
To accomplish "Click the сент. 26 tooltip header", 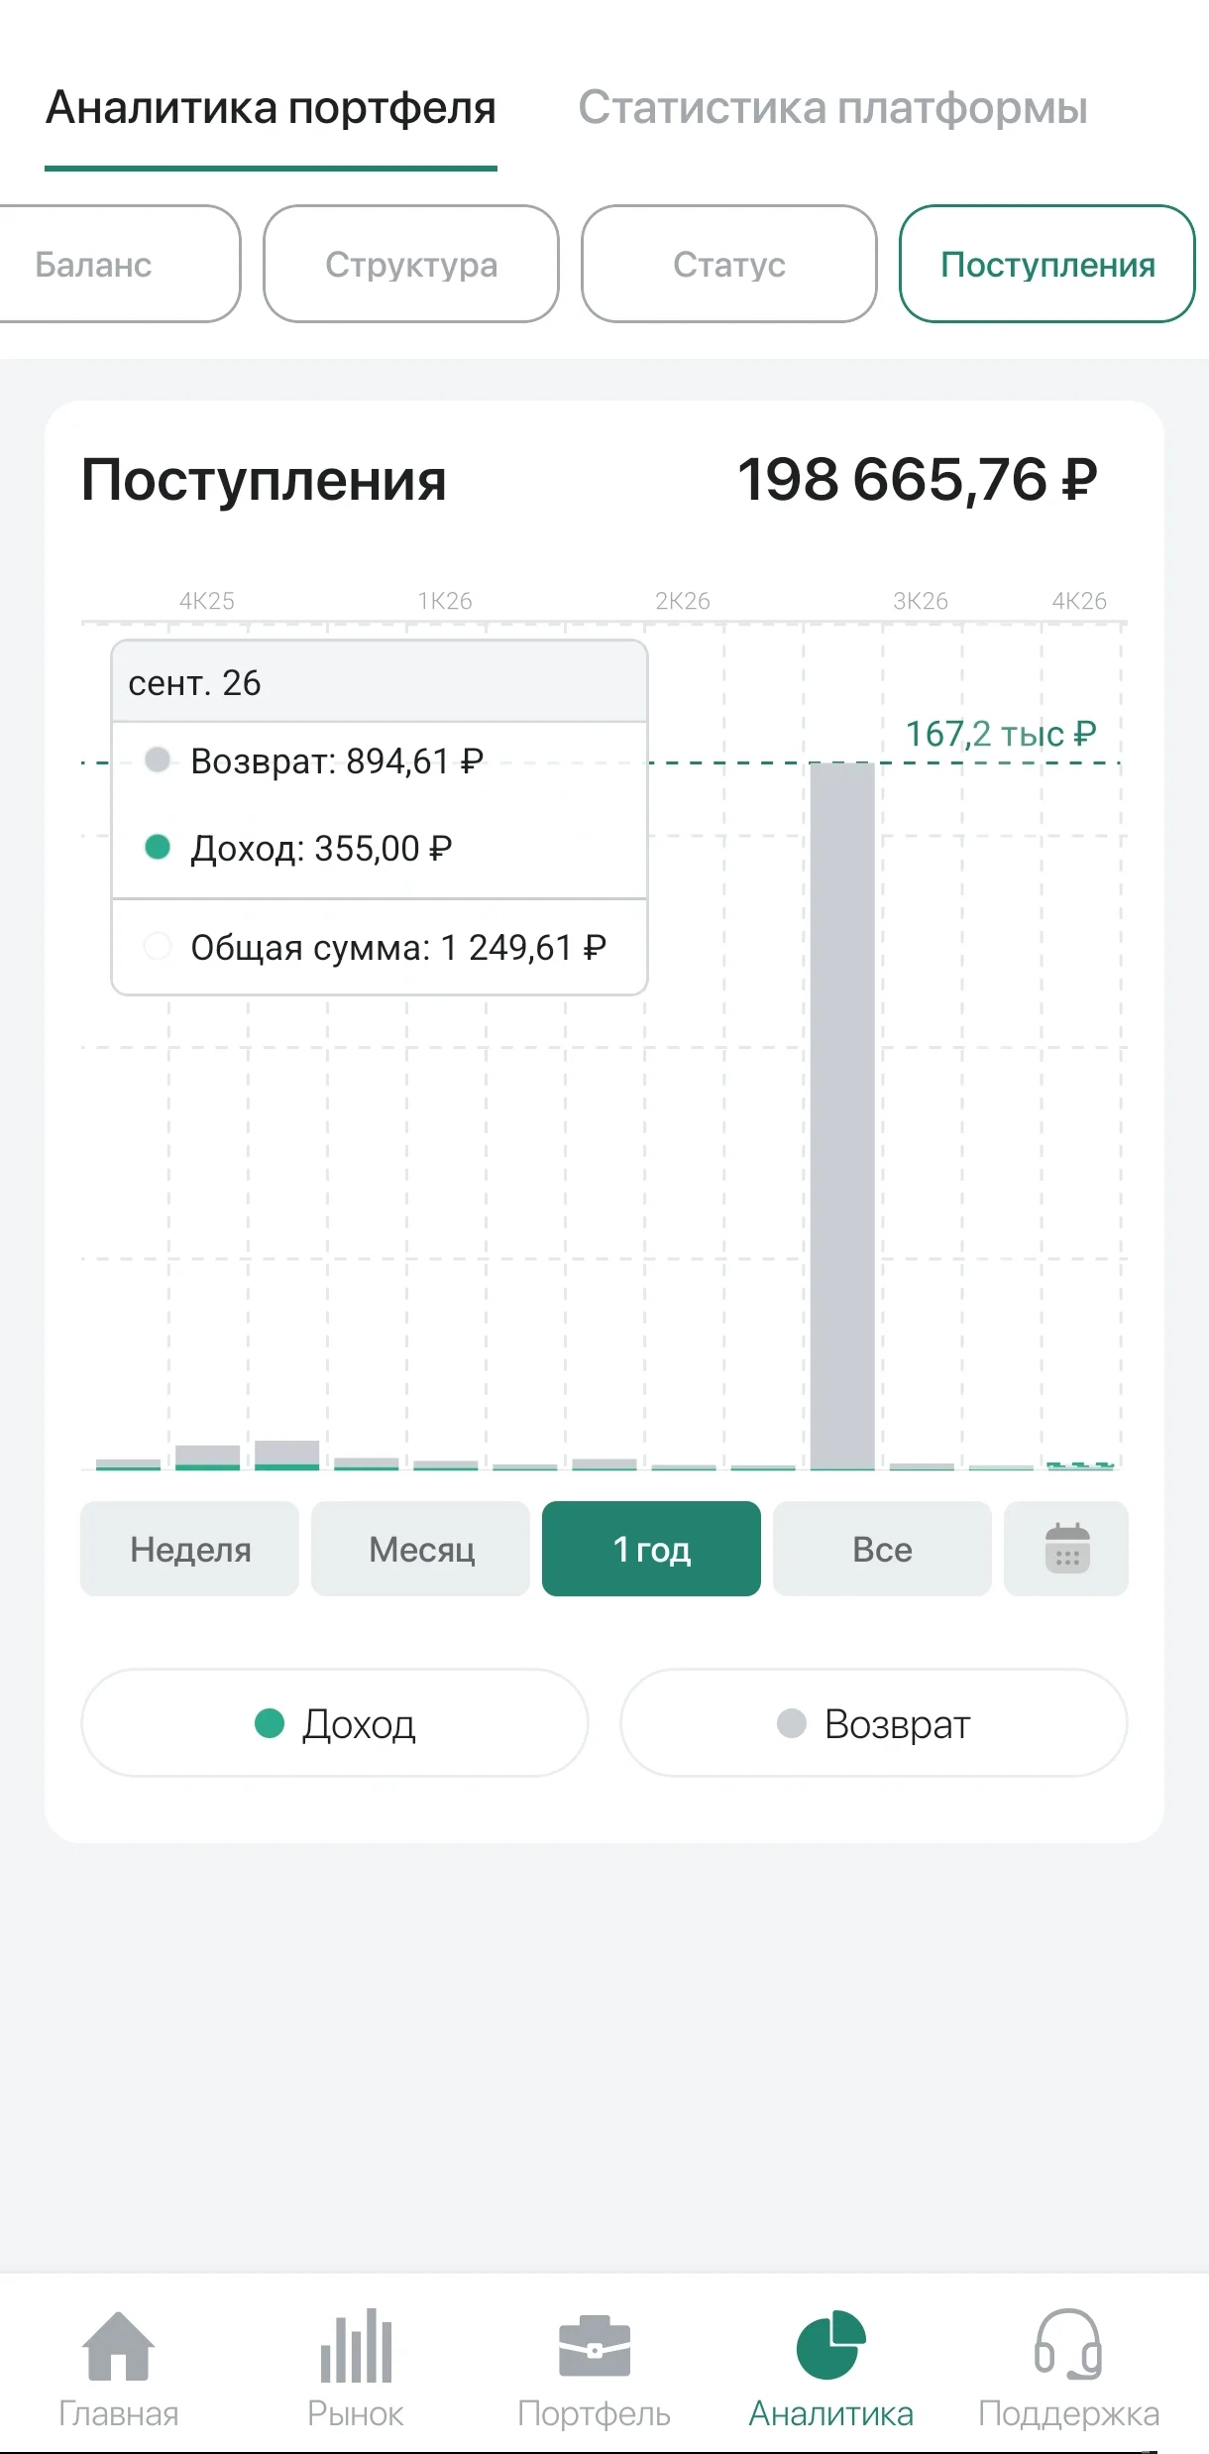I will (x=380, y=682).
